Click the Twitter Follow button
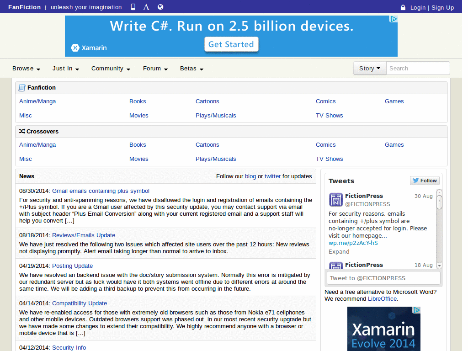Viewport: 468px width, 351px height. (425, 181)
